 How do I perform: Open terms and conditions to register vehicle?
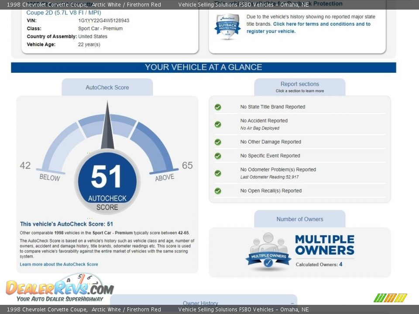click(309, 27)
